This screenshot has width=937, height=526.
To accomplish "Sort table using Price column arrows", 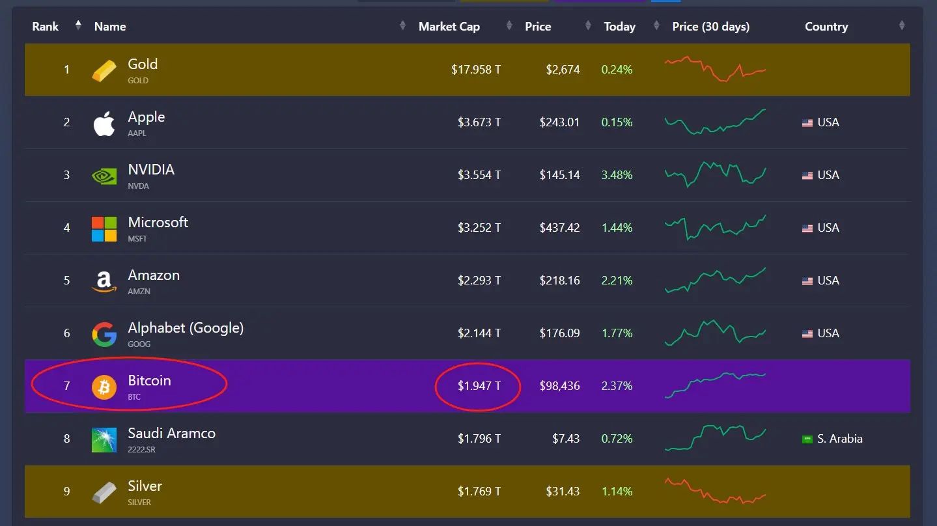I will pos(589,26).
